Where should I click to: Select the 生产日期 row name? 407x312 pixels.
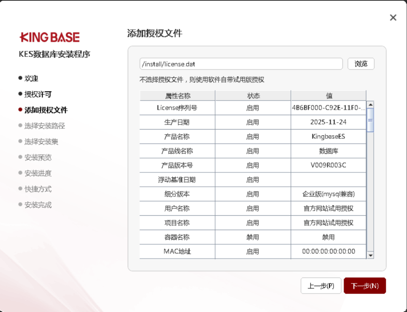pyautogui.click(x=177, y=122)
